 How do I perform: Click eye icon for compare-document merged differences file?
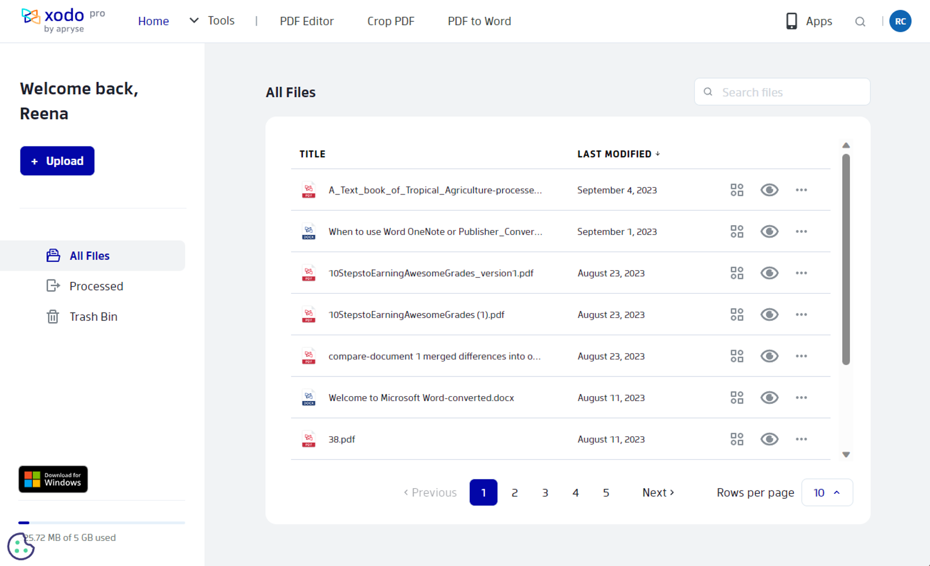point(769,356)
